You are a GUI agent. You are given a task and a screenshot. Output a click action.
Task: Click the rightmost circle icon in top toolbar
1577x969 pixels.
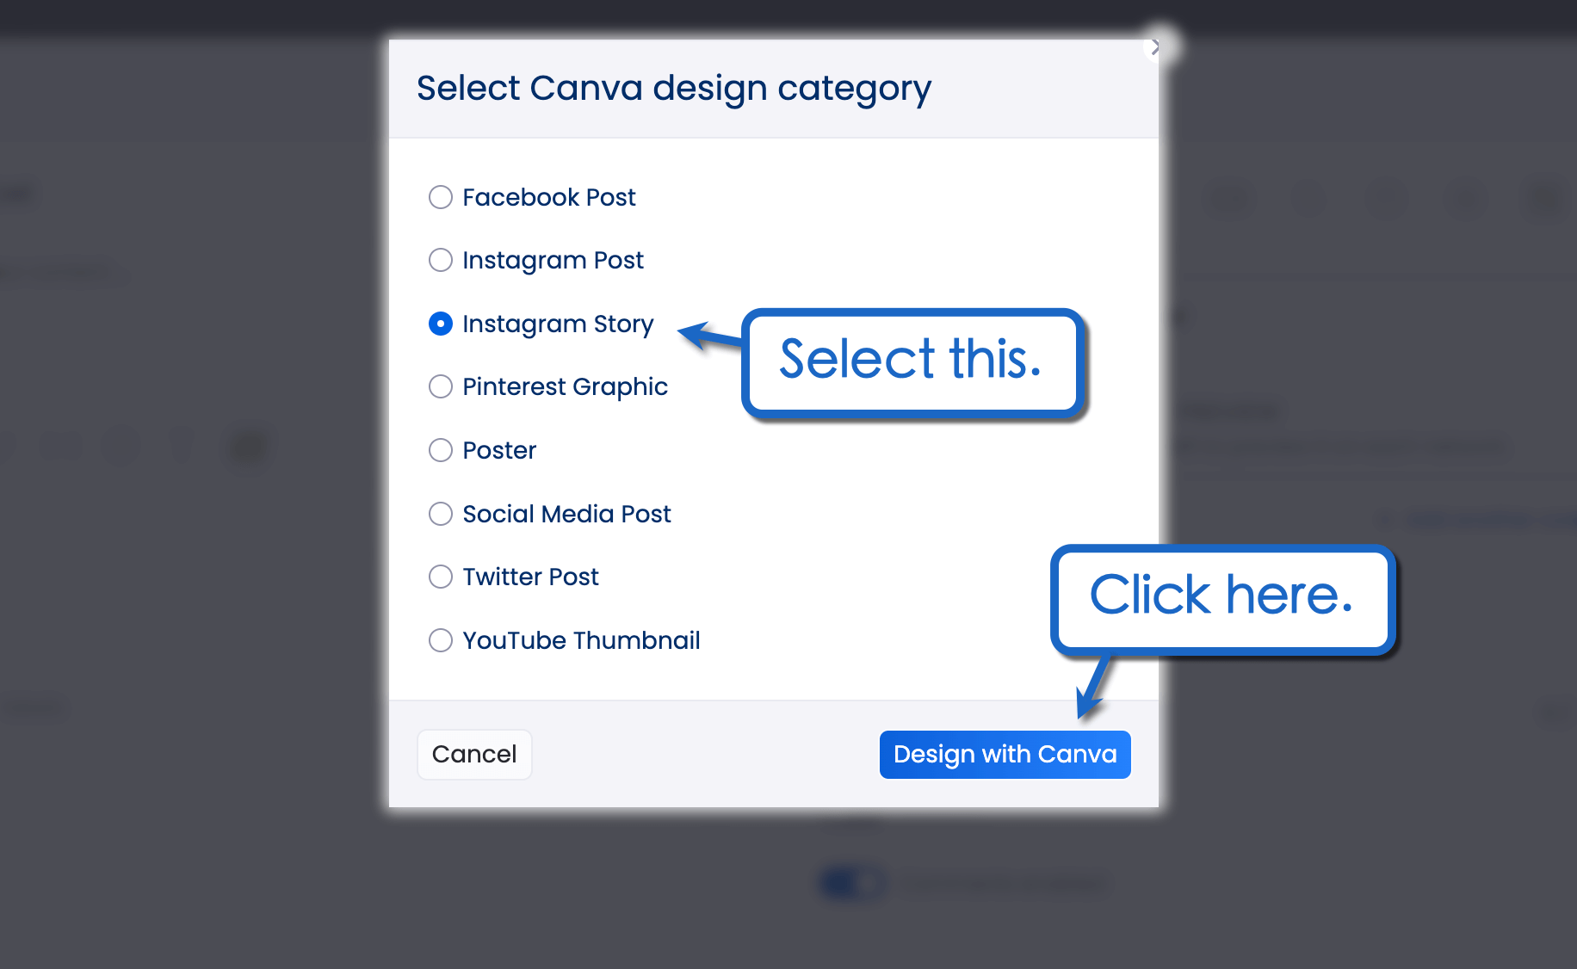[1543, 199]
